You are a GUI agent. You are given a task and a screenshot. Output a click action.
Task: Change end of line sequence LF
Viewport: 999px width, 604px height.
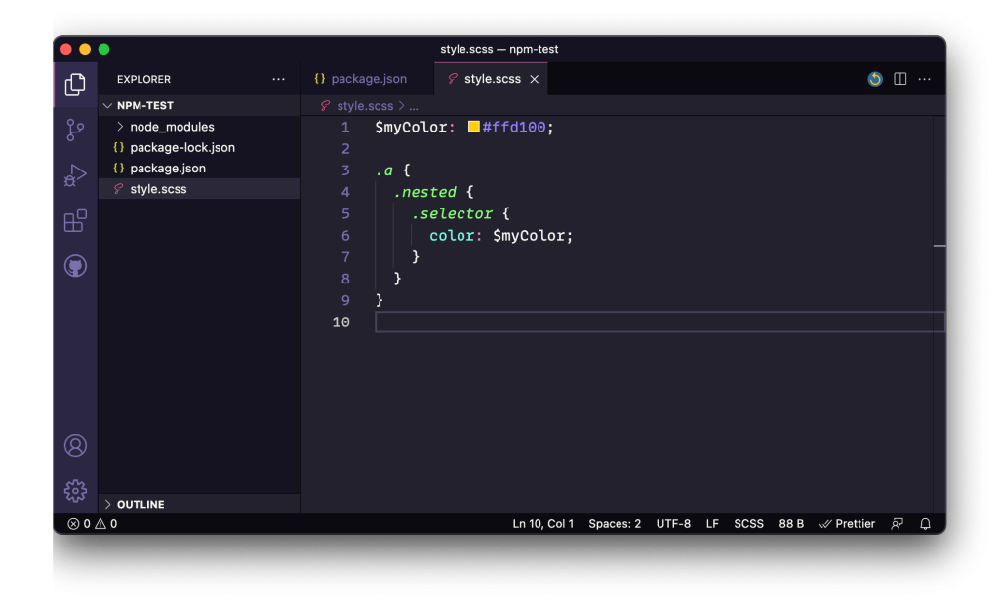point(712,524)
